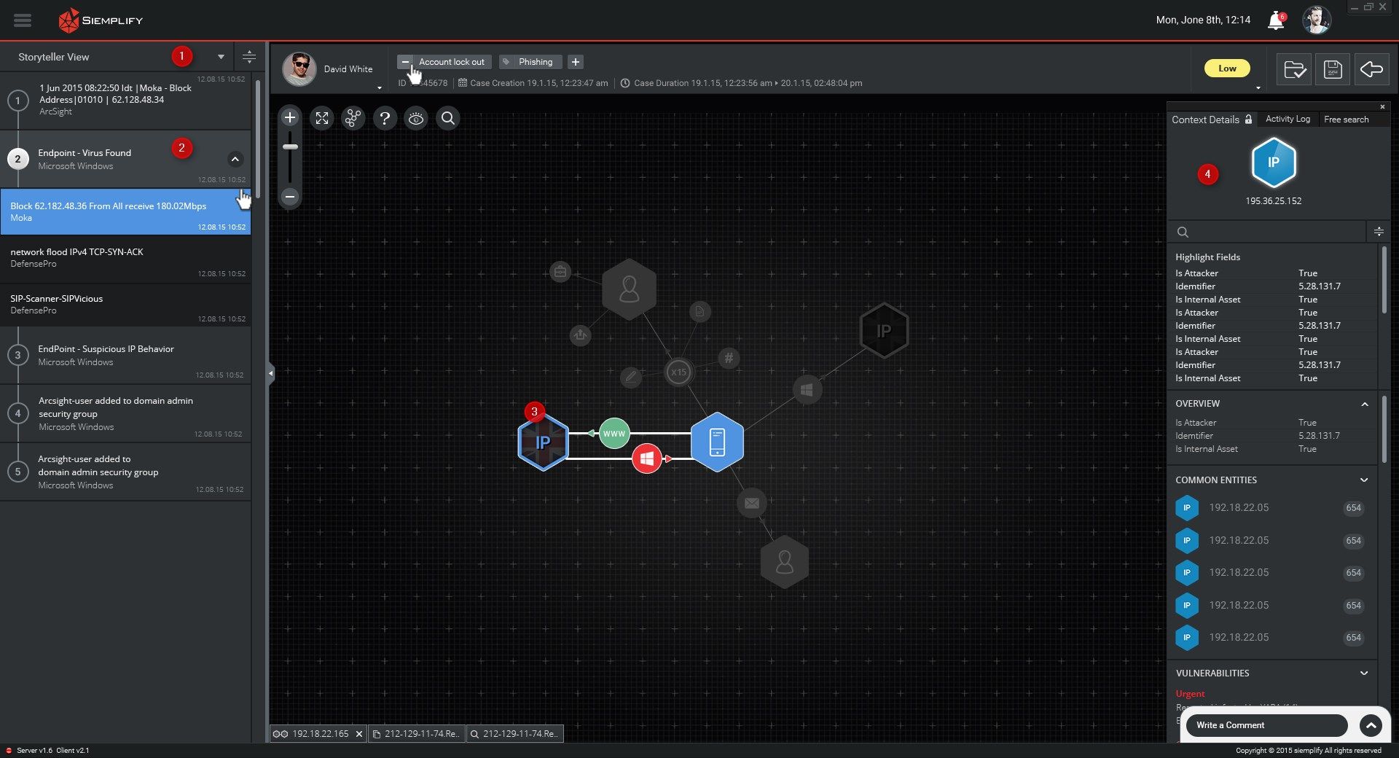Click the save case disk icon
Image resolution: width=1399 pixels, height=758 pixels.
[x=1333, y=69]
